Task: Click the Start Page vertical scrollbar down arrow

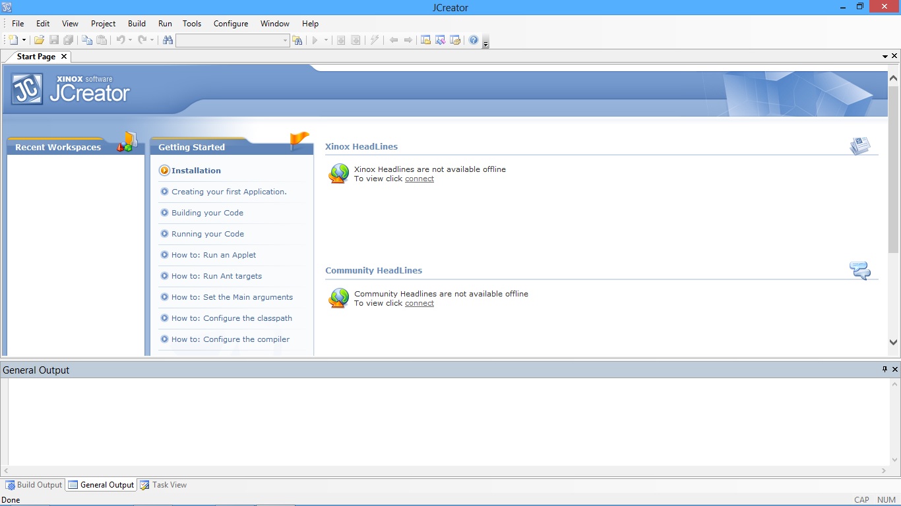Action: point(894,343)
